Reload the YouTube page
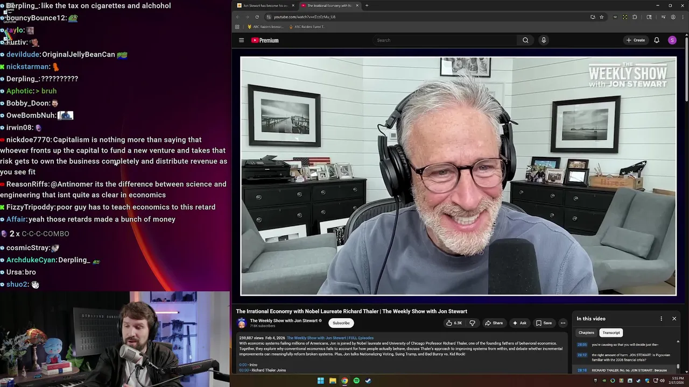Viewport: 689px width, 387px height. (257, 17)
